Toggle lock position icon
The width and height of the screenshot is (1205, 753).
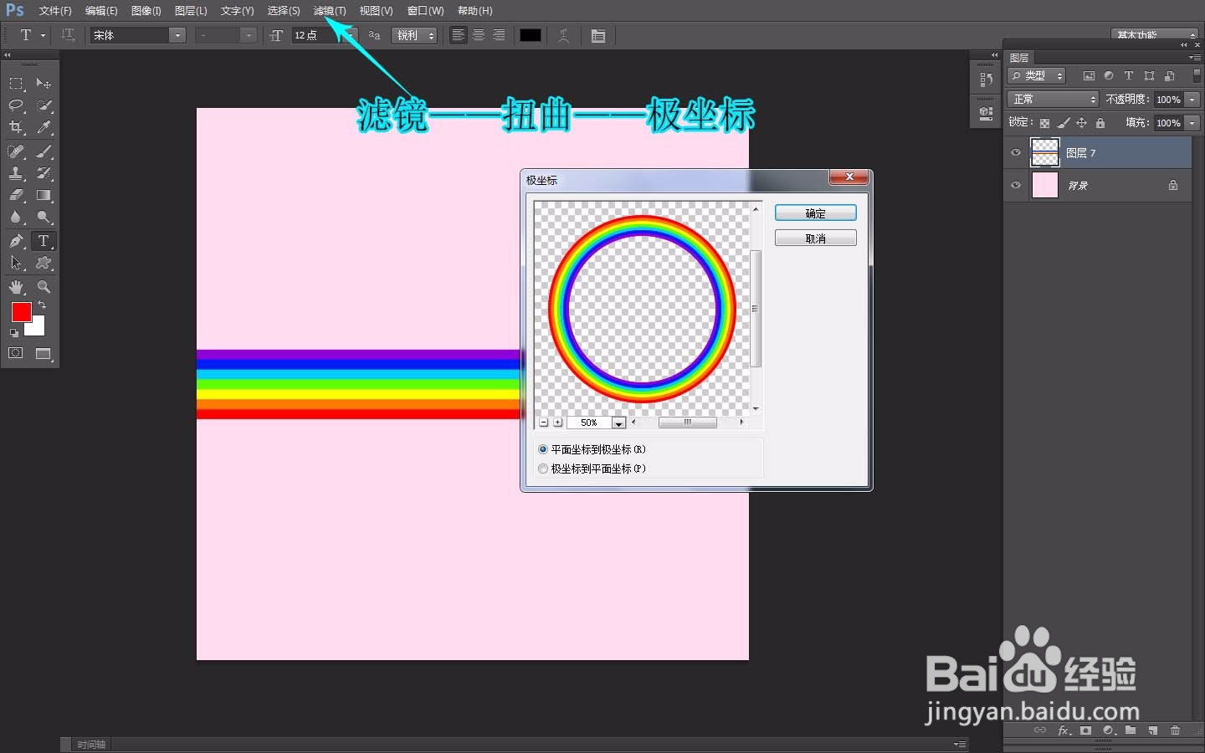[x=1081, y=123]
